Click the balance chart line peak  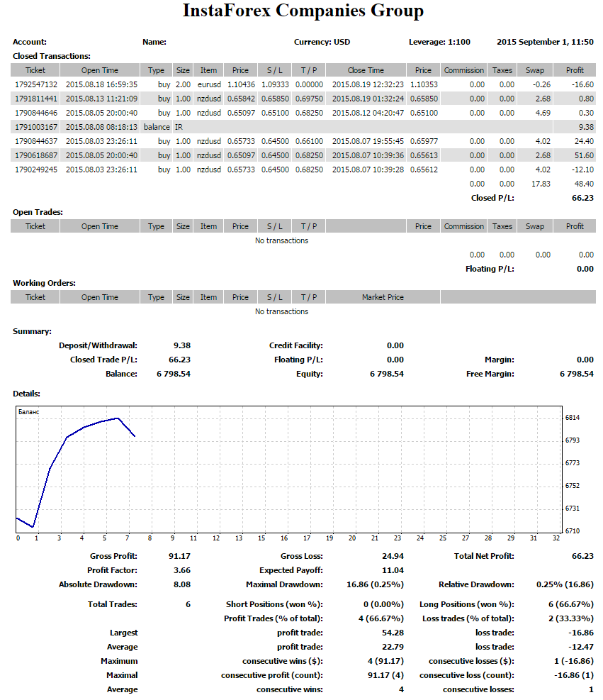tap(118, 418)
